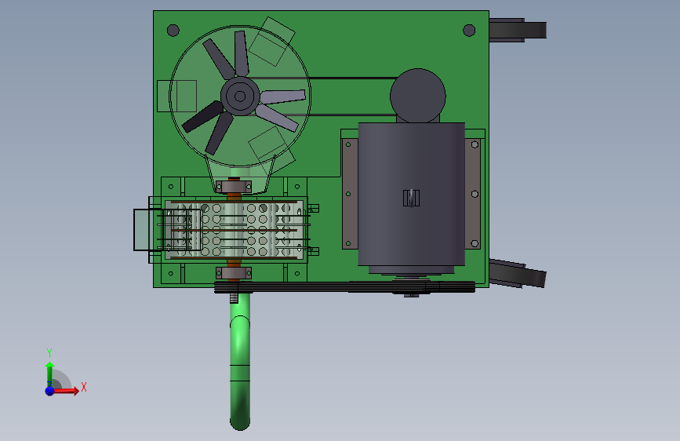Select the top-right caster wheel
The width and height of the screenshot is (680, 441).
(518, 30)
